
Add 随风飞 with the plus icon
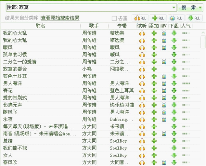(x=154, y=112)
